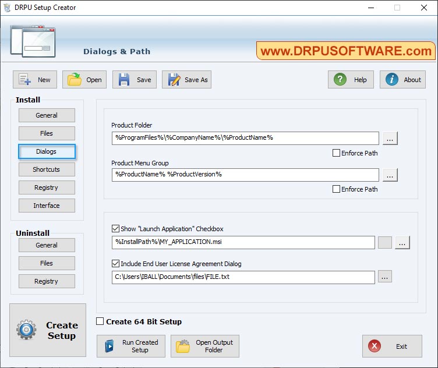Screen dimensions: 438x368
Task: Toggle Show Launch Application checkbox
Action: (115, 229)
